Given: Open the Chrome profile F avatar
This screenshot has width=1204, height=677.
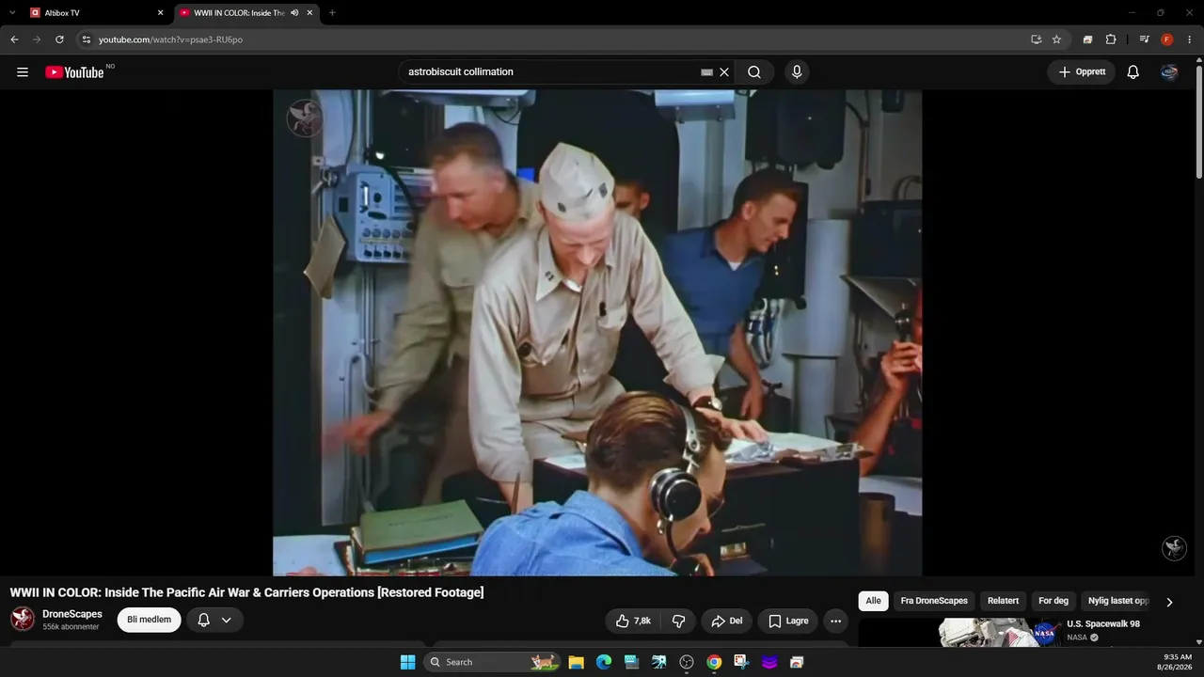Looking at the screenshot, I should coord(1167,39).
